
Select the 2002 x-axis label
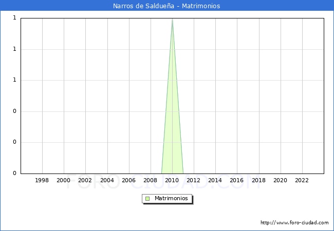(85, 180)
